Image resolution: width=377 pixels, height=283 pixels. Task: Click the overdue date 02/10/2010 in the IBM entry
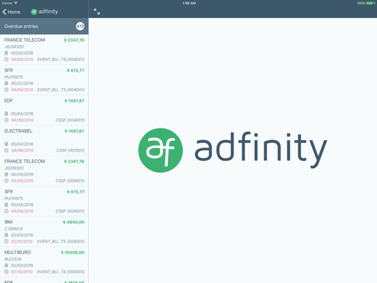point(22,241)
